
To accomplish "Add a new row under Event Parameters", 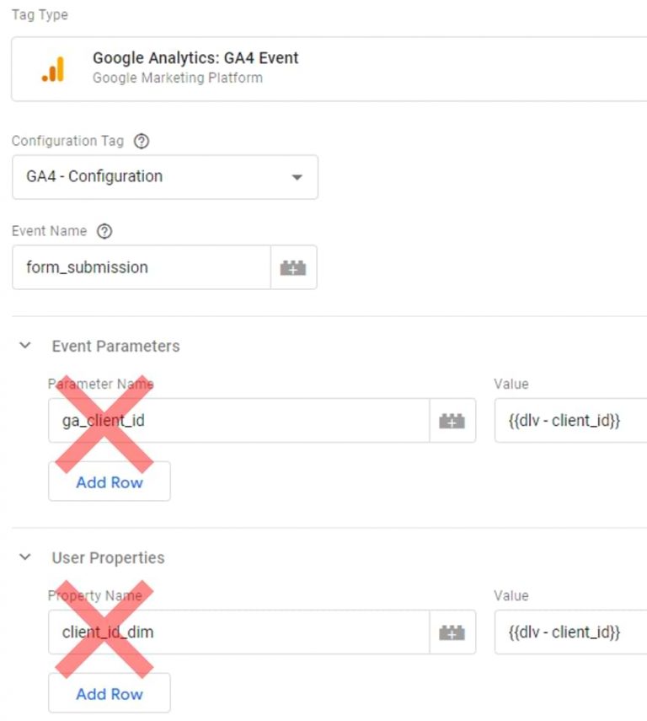I will (x=109, y=482).
